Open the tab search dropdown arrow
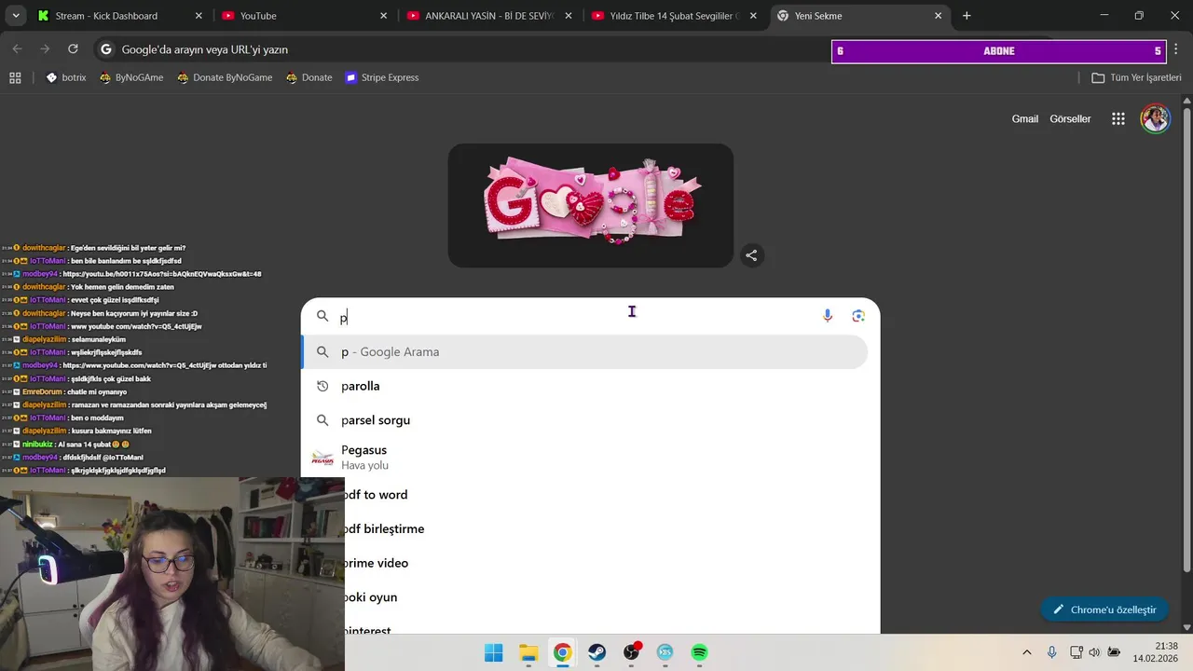1193x671 pixels. [x=16, y=16]
